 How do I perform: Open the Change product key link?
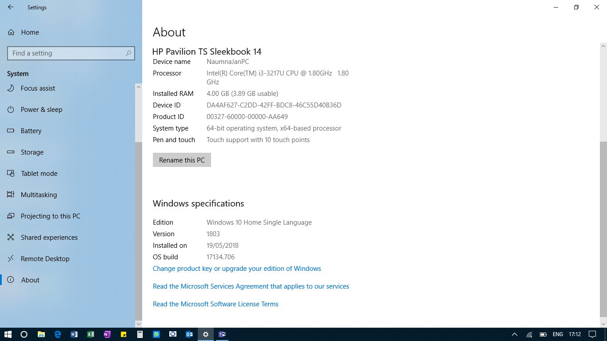click(237, 268)
